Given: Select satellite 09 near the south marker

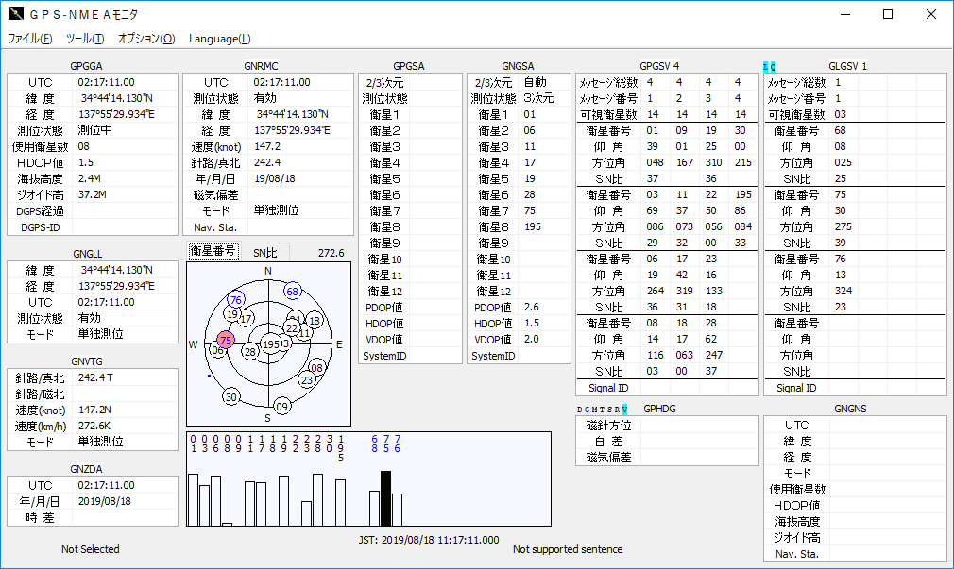Looking at the screenshot, I should pos(282,407).
